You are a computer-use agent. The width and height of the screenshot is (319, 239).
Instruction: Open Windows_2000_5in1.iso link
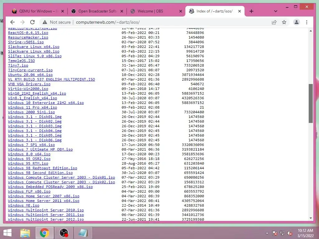click(31, 112)
